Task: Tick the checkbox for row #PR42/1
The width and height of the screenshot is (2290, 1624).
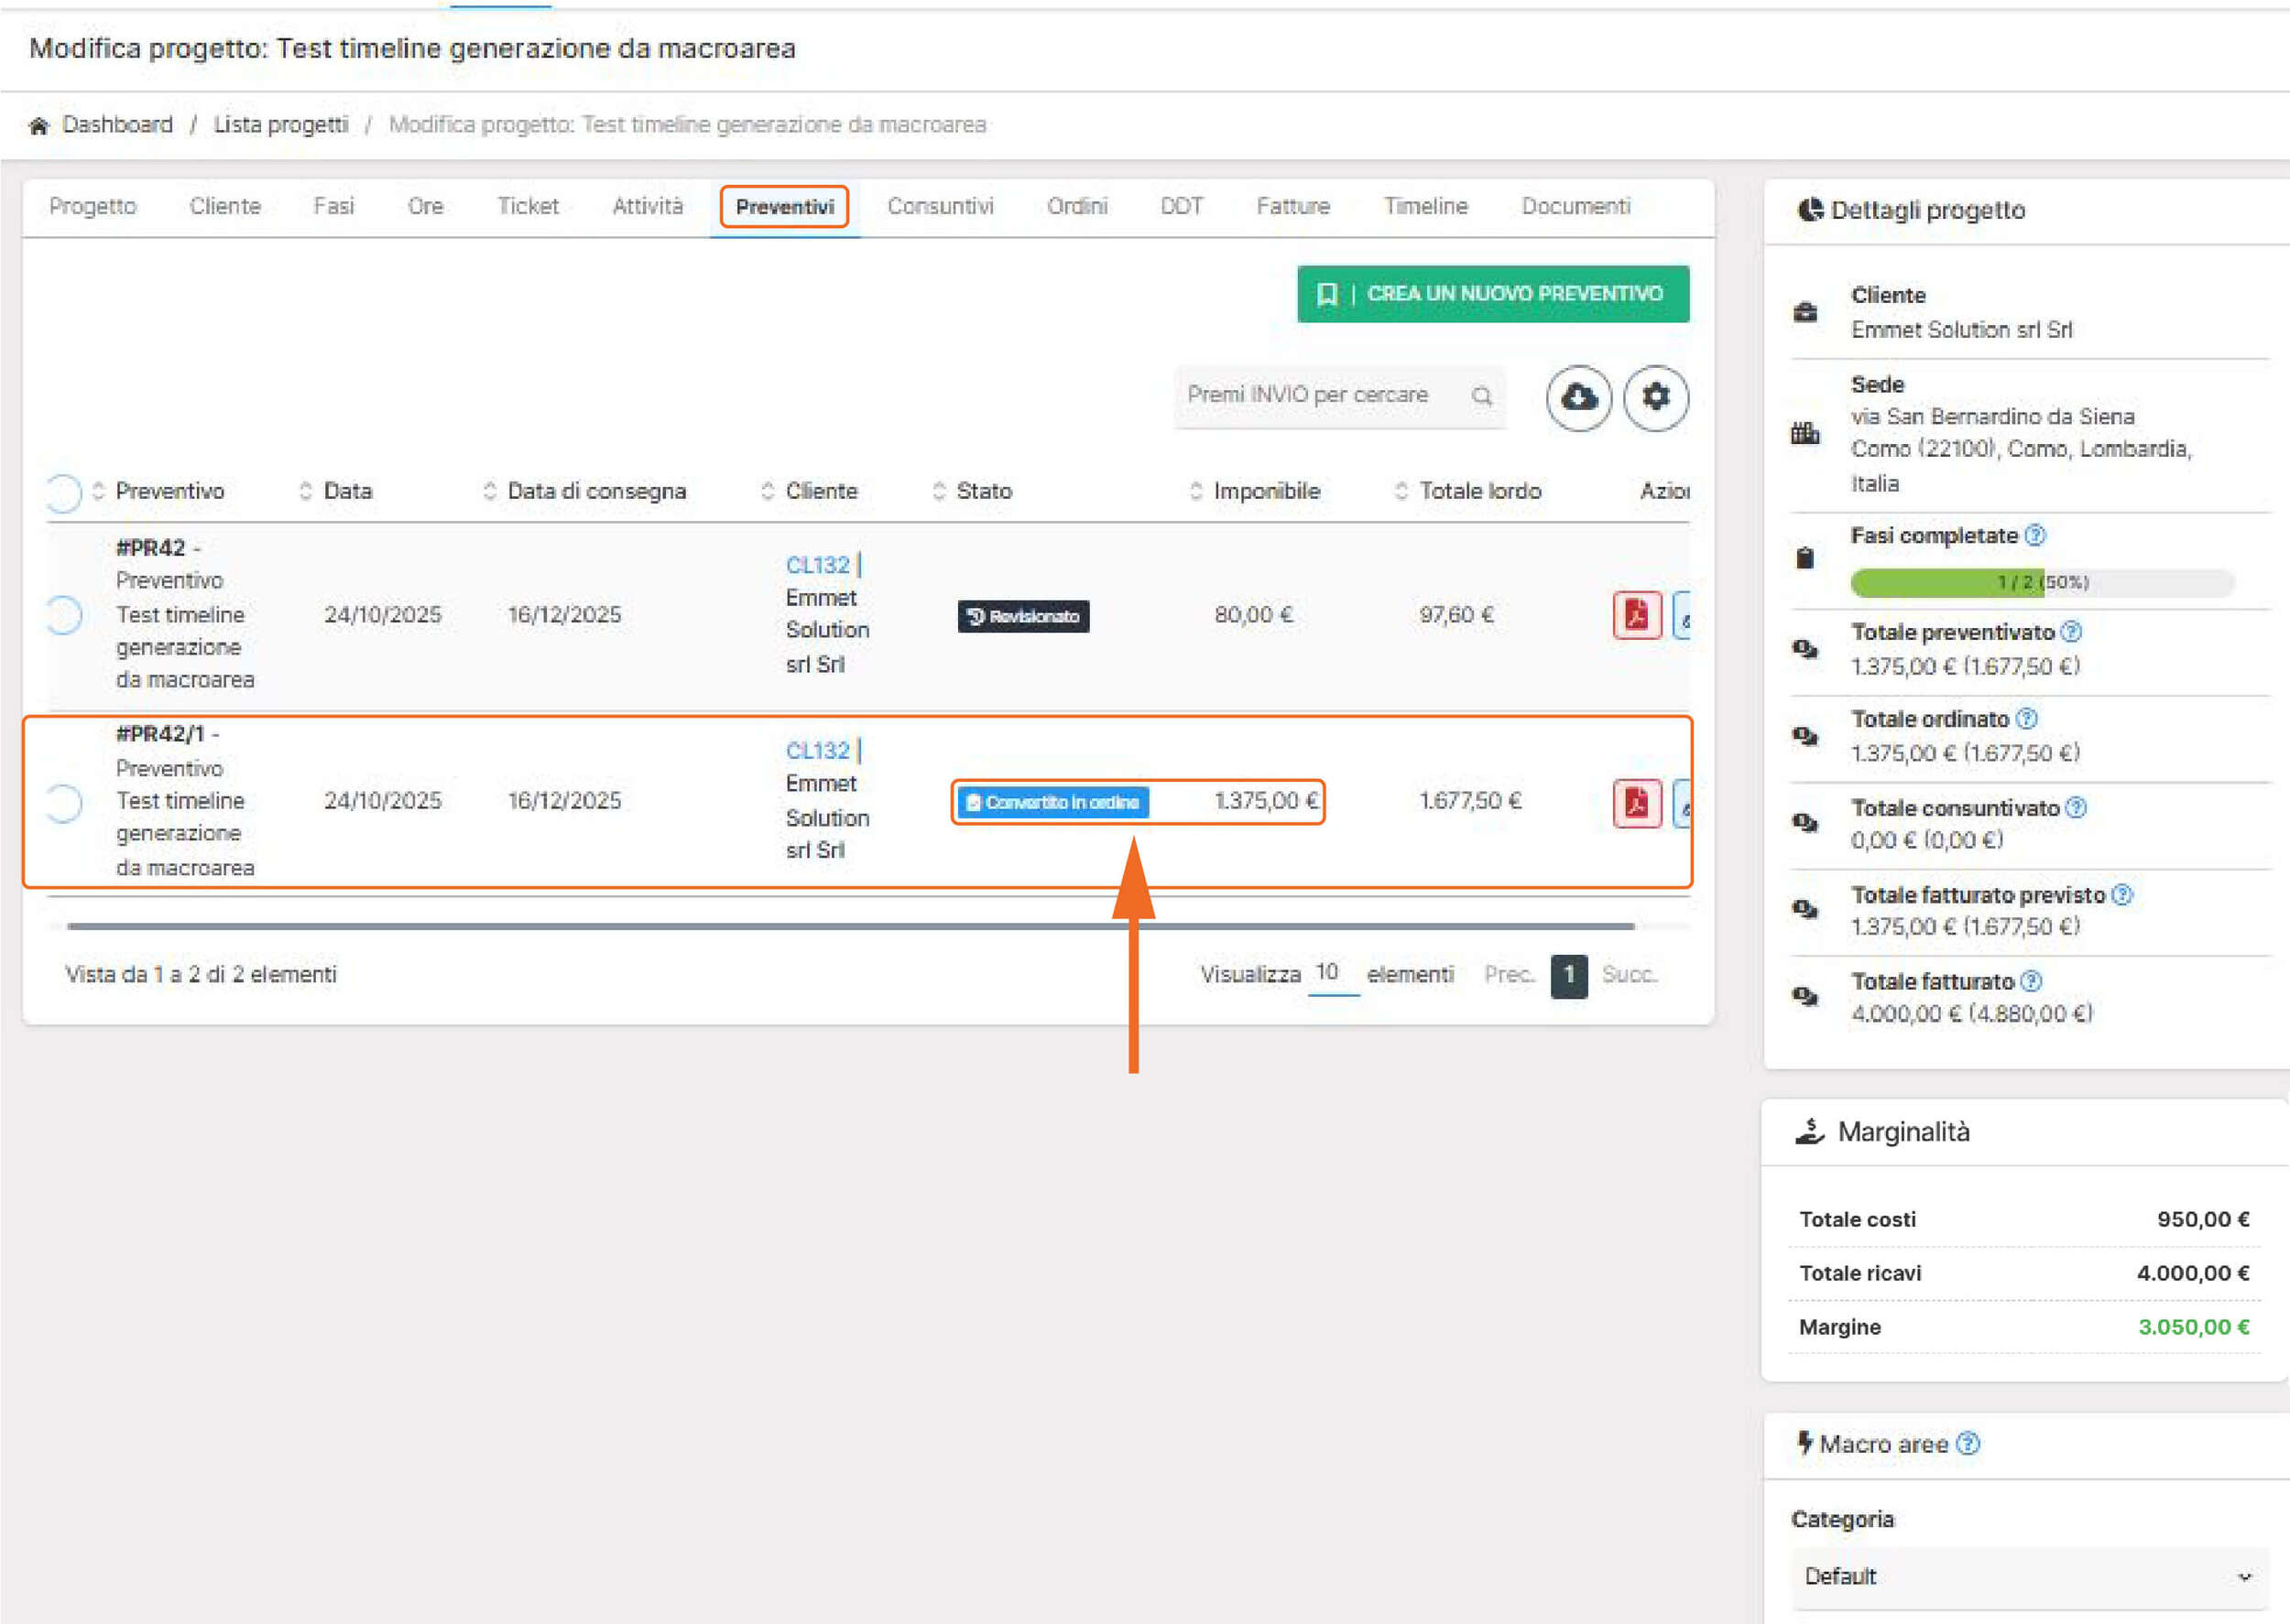Action: [62, 803]
